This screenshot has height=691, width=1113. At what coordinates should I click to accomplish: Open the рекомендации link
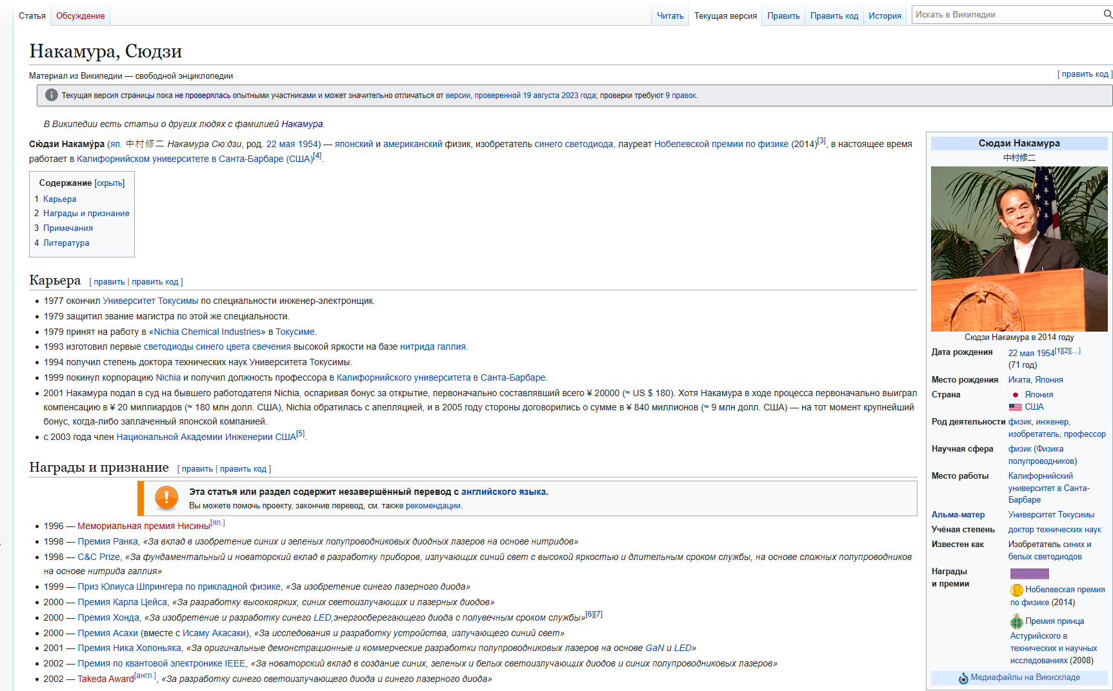pyautogui.click(x=433, y=506)
